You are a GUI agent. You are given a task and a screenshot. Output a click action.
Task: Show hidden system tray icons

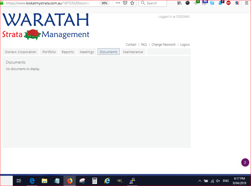point(200,181)
